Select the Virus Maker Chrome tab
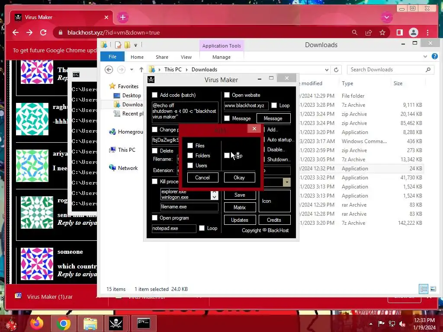The image size is (443, 332). point(61,17)
